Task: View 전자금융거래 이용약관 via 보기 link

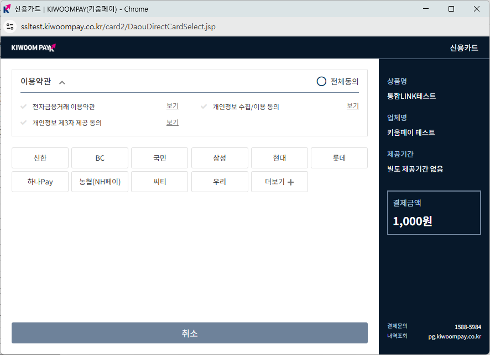Action: 173,106
